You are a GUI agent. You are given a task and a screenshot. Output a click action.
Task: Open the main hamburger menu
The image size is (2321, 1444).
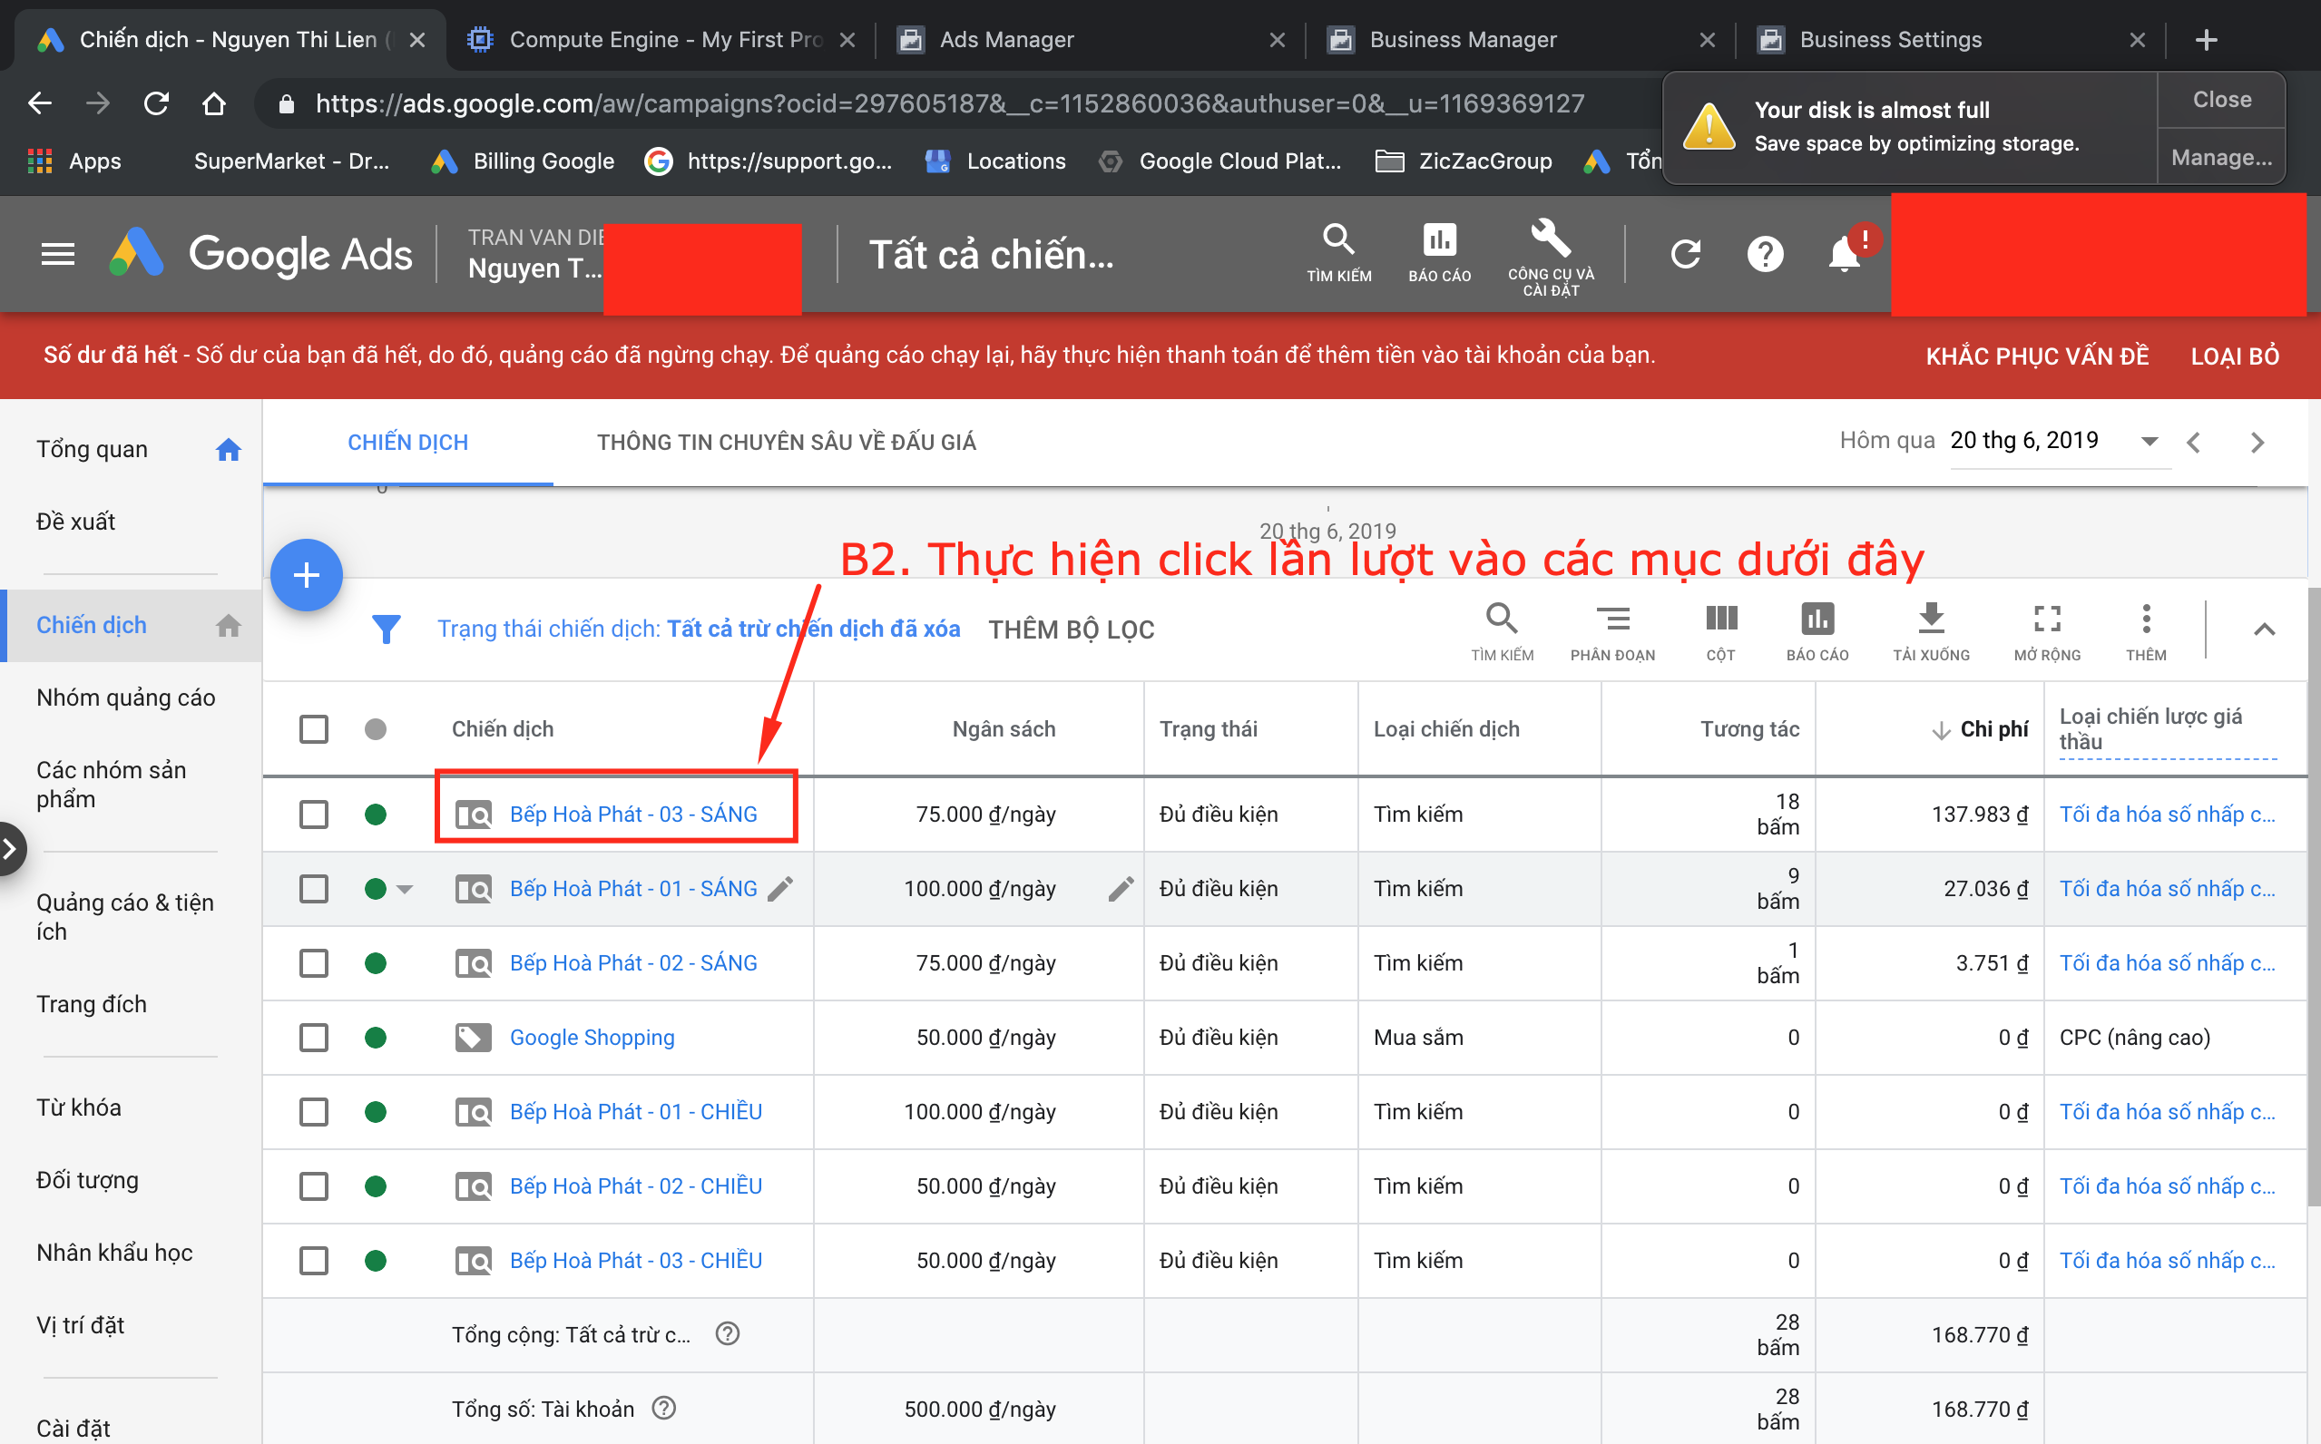(58, 254)
